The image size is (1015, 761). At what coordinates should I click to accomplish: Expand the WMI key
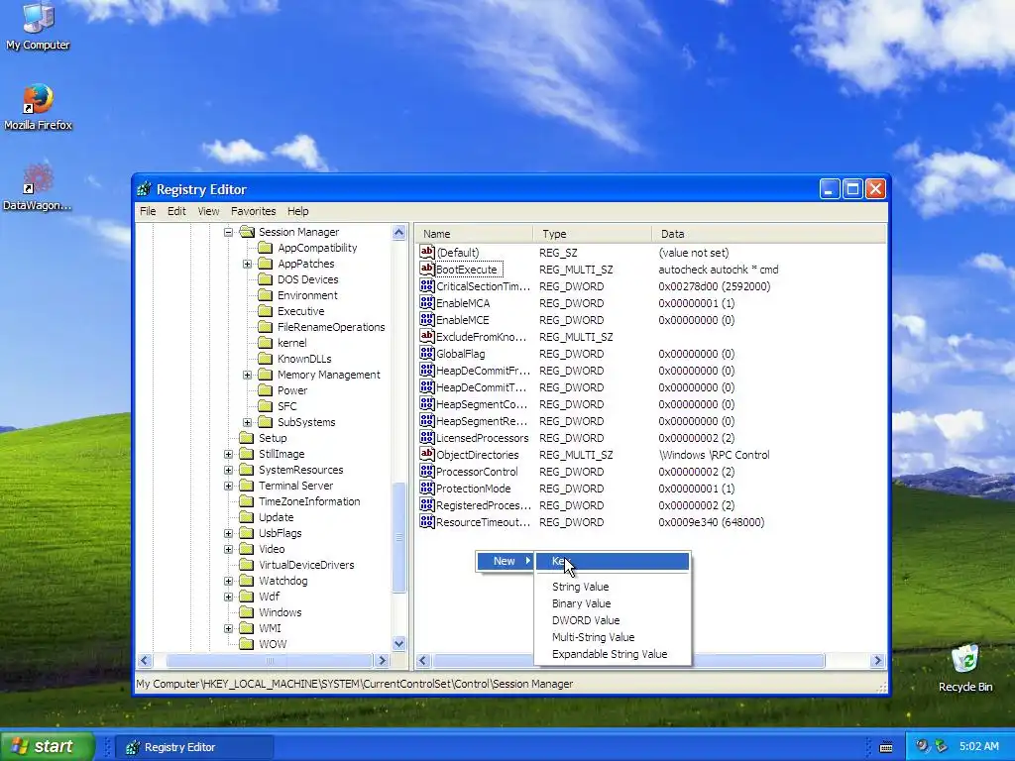(x=229, y=628)
